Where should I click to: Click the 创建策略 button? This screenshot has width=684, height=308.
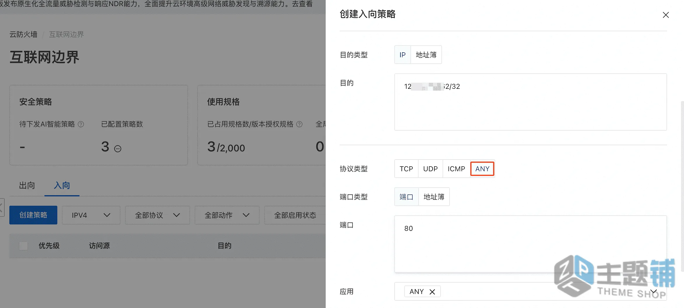point(33,215)
